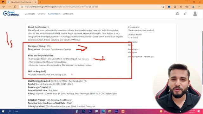Open Media Encoder from the taskbar
Screen dimensions: 203x114
coord(116,111)
